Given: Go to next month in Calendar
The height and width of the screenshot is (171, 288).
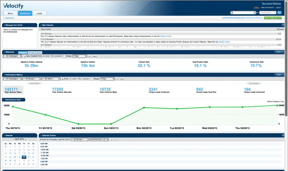Looking at the screenshot, I should click(x=26, y=139).
